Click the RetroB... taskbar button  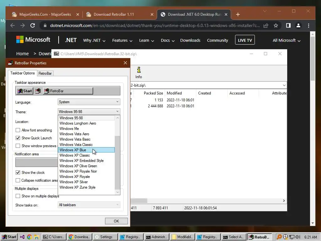[260, 237]
